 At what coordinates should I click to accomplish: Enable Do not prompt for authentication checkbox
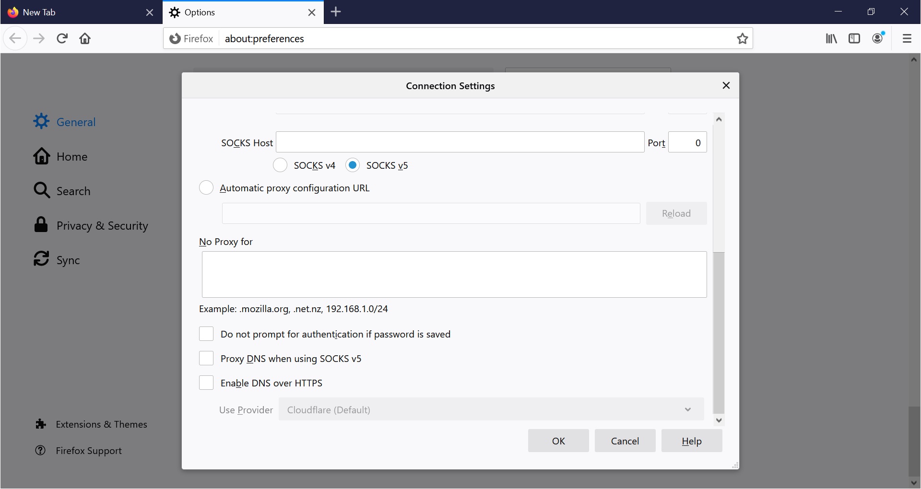tap(206, 334)
